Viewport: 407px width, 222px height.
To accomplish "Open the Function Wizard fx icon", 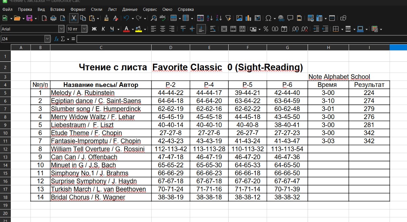I will 57,39.
